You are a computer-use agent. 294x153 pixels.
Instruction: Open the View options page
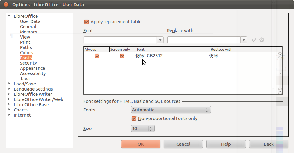25,37
